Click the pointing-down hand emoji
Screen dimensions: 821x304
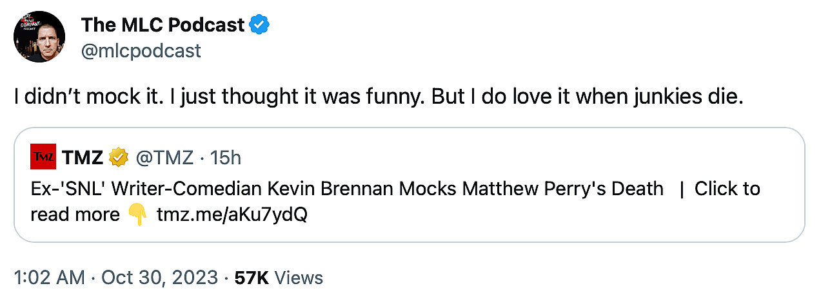[137, 214]
